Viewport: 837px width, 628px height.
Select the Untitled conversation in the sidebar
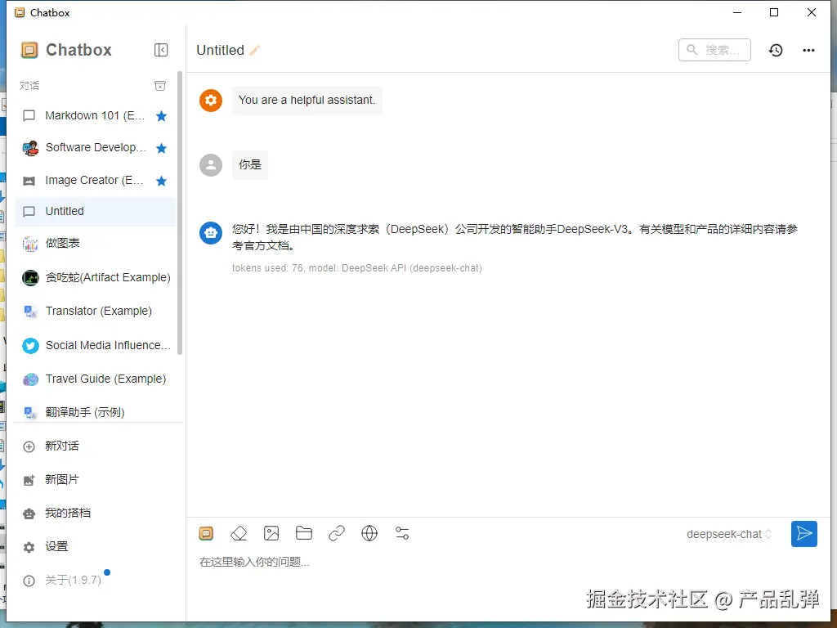point(95,212)
